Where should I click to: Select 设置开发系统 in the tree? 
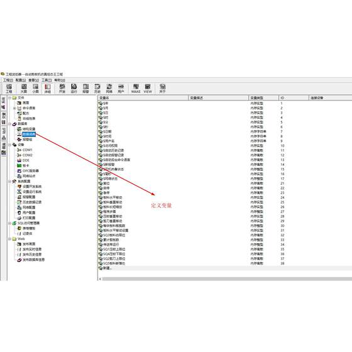click(x=32, y=187)
